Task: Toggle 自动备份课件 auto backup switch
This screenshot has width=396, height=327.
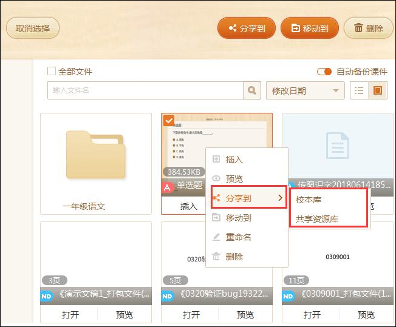Action: click(324, 72)
